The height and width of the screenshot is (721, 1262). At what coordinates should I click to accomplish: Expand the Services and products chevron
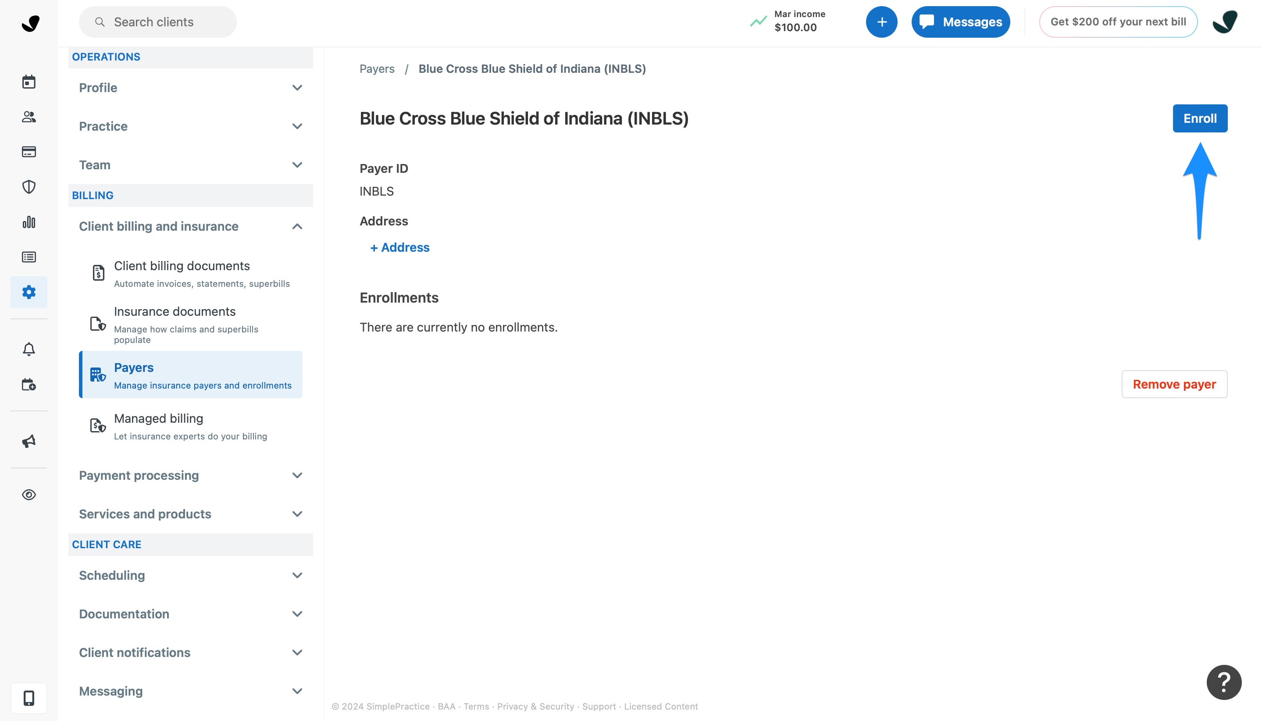[x=297, y=514]
